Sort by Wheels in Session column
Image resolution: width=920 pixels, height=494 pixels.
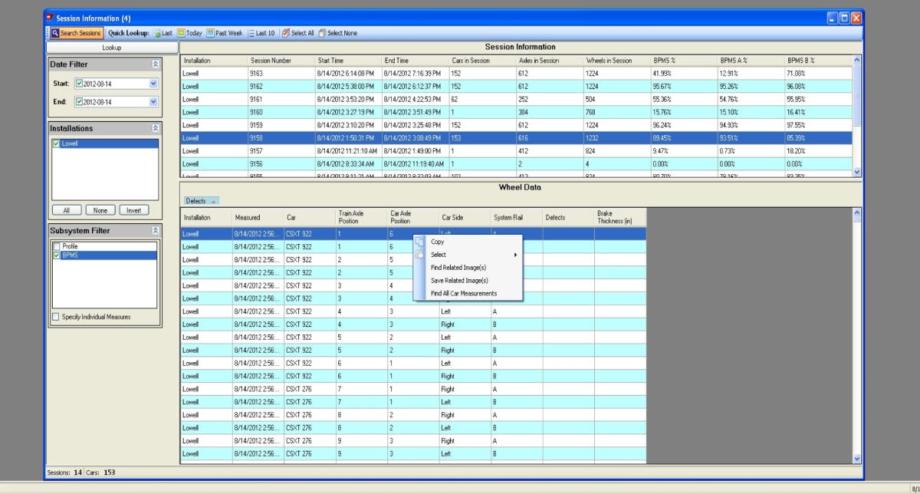coord(617,61)
